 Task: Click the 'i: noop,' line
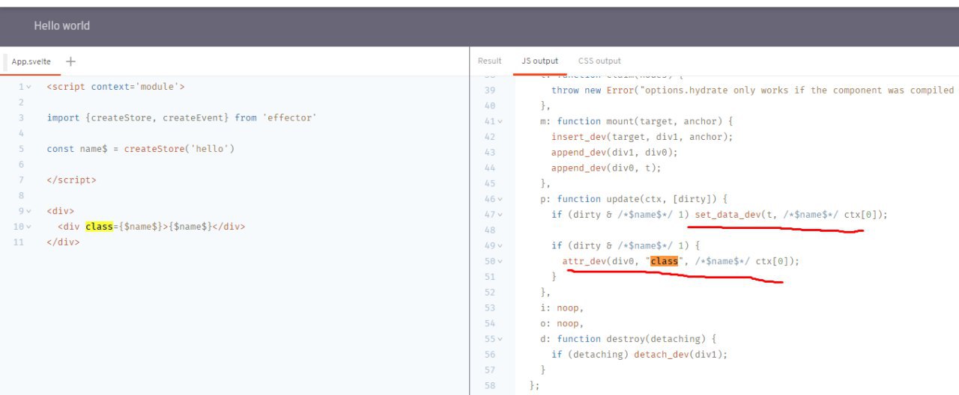coord(562,308)
